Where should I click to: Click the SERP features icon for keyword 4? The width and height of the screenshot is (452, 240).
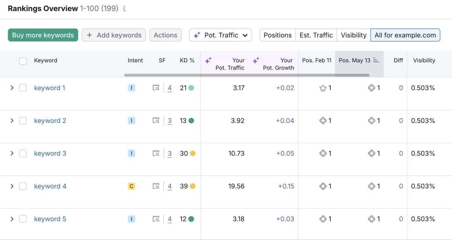coord(156,186)
